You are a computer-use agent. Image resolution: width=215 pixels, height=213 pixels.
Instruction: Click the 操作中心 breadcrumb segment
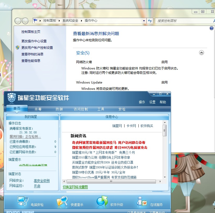coord(91,21)
